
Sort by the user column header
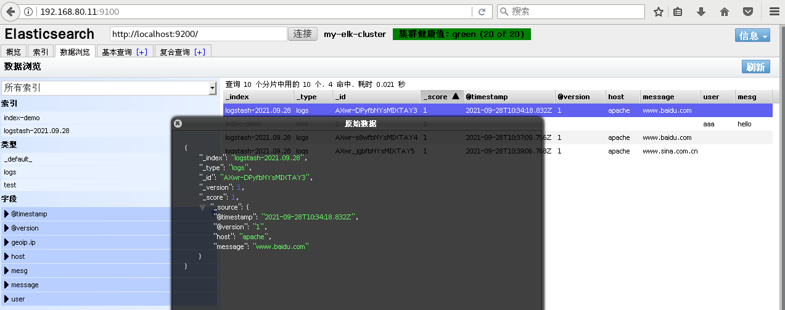pos(718,97)
